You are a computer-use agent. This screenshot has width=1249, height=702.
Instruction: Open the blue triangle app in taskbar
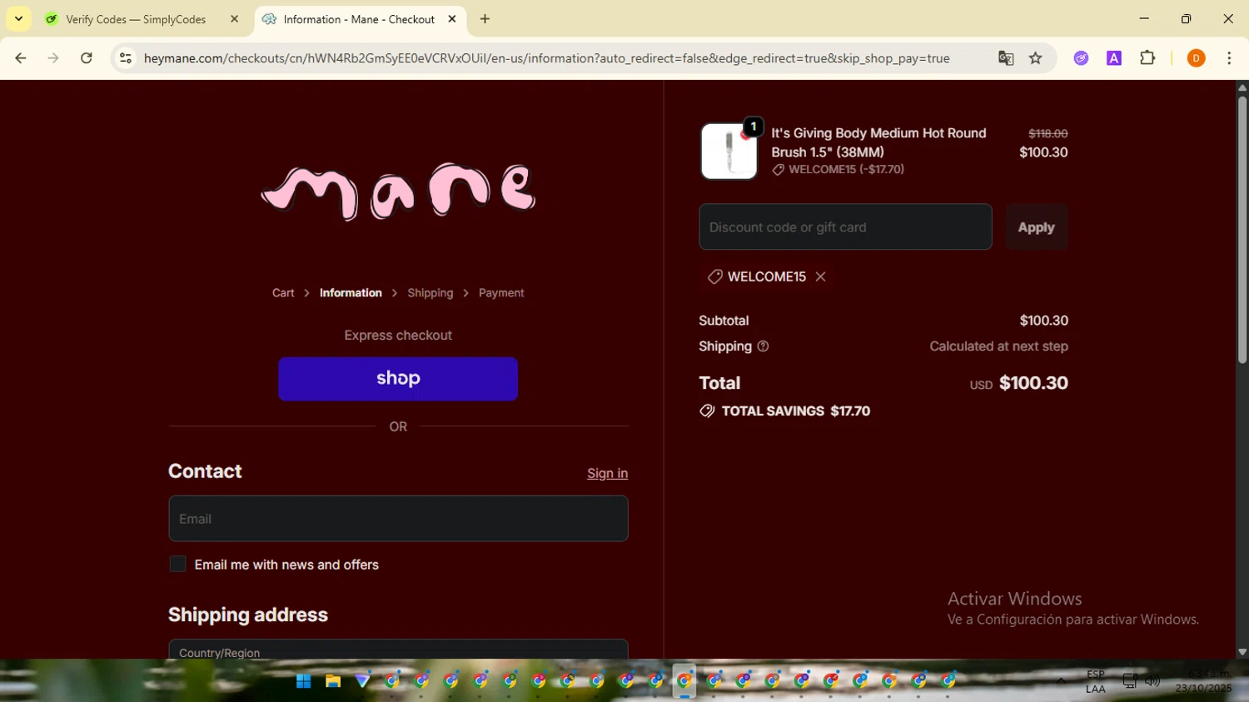(362, 681)
